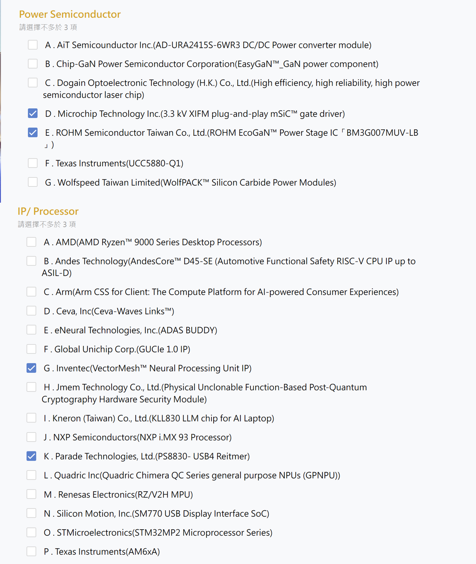Select the Kneron KLL830 LLM chip checkbox

[31, 418]
